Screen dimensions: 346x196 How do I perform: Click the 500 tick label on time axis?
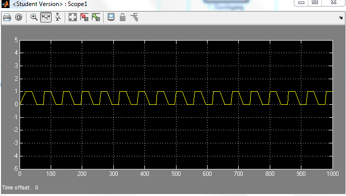[x=176, y=174]
